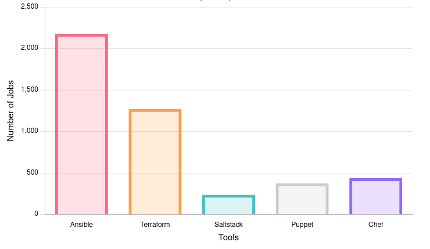430x249 pixels.
Task: Select the Terraform axis label
Action: coord(155,224)
